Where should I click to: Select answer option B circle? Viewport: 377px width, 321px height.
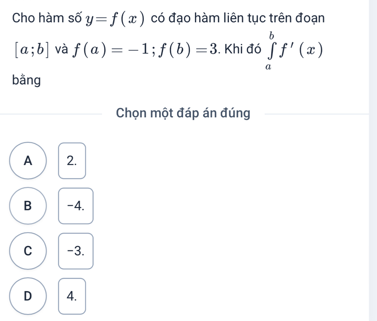(x=28, y=206)
